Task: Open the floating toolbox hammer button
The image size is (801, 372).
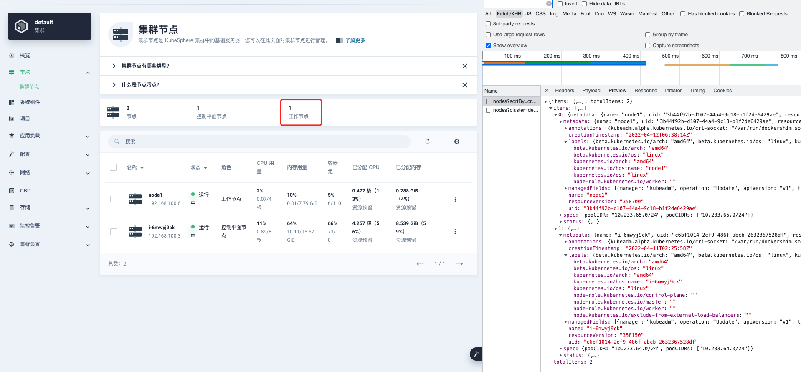Action: 476,354
